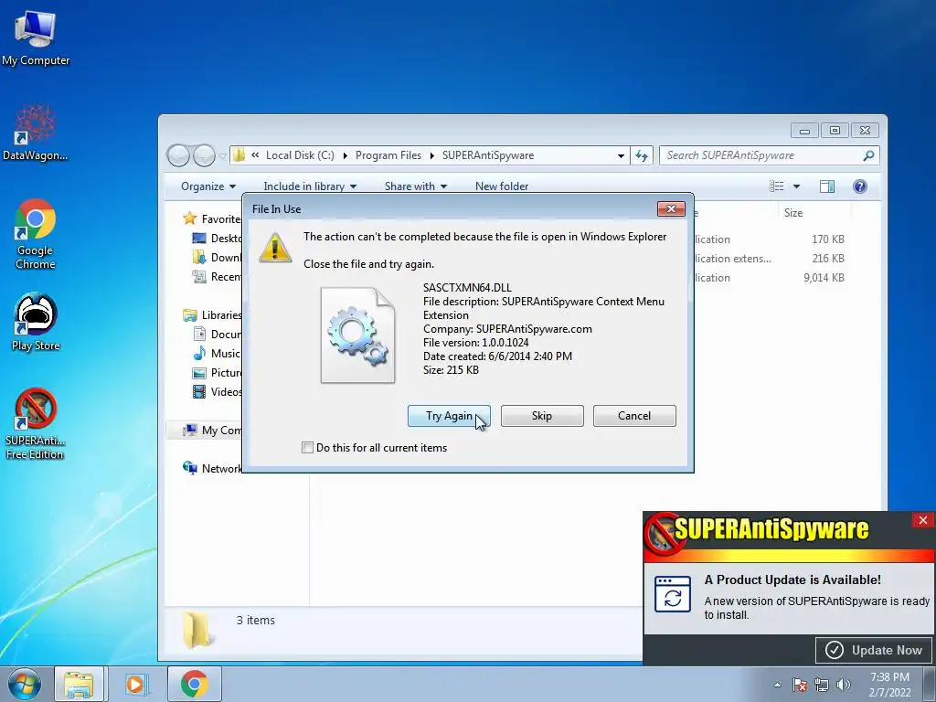936x702 pixels.
Task: Click the Action Center flag icon
Action: click(x=799, y=685)
